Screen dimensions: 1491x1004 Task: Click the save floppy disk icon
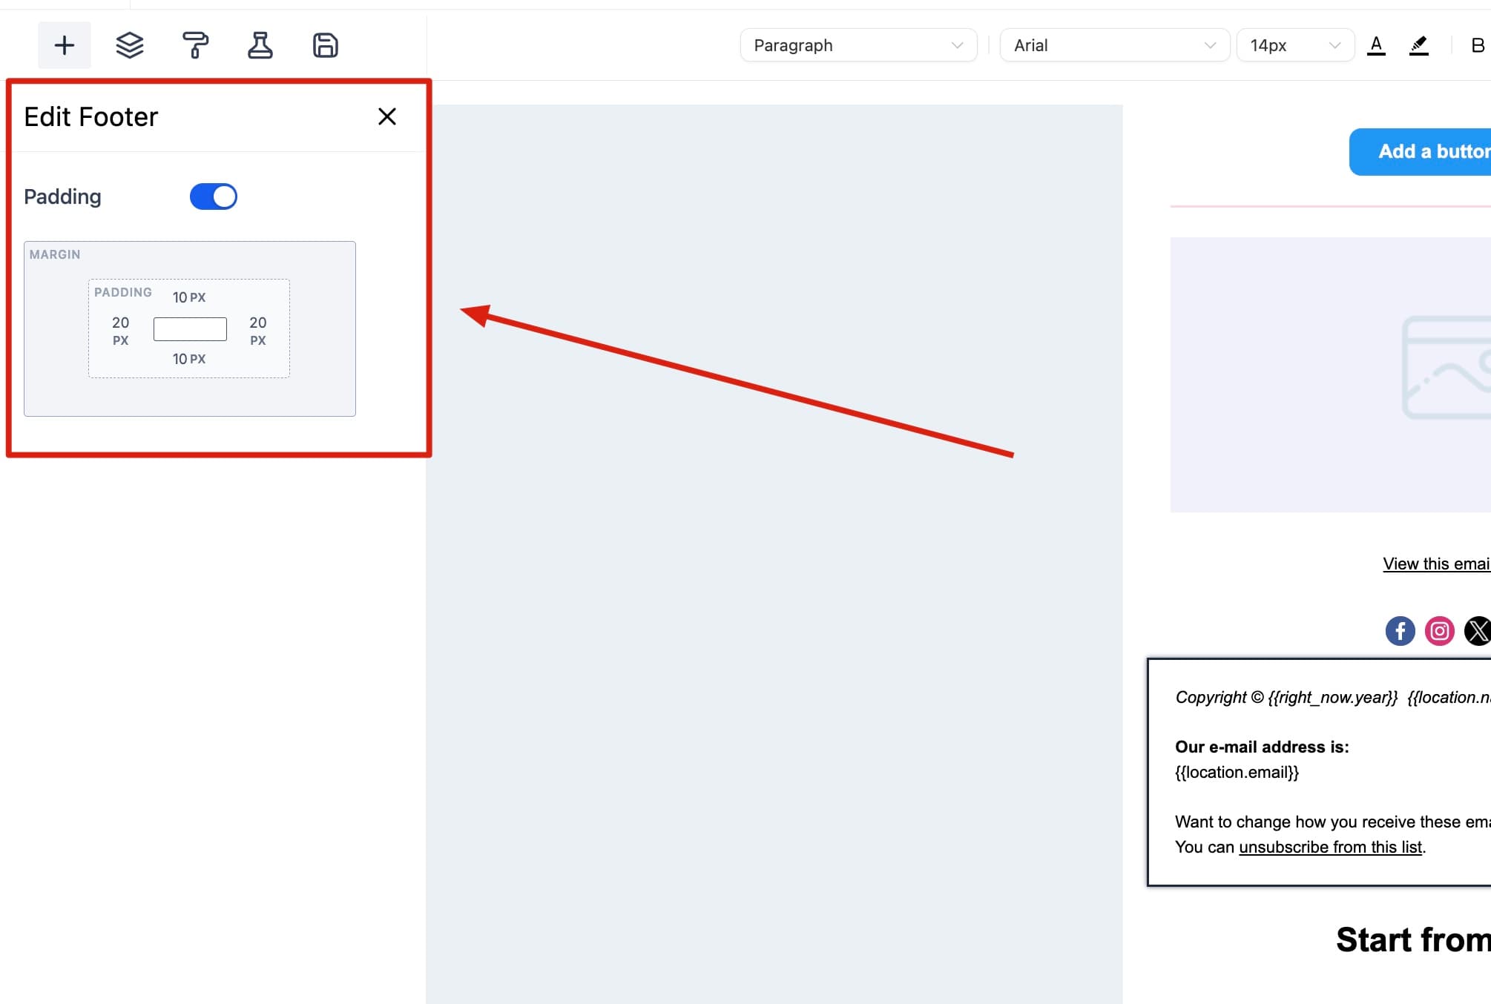pos(325,45)
